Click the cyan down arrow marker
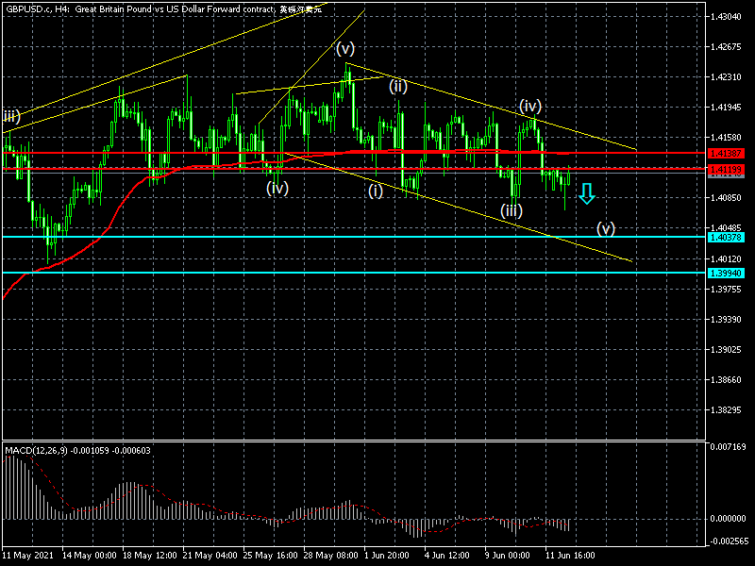This screenshot has width=755, height=566. click(587, 194)
